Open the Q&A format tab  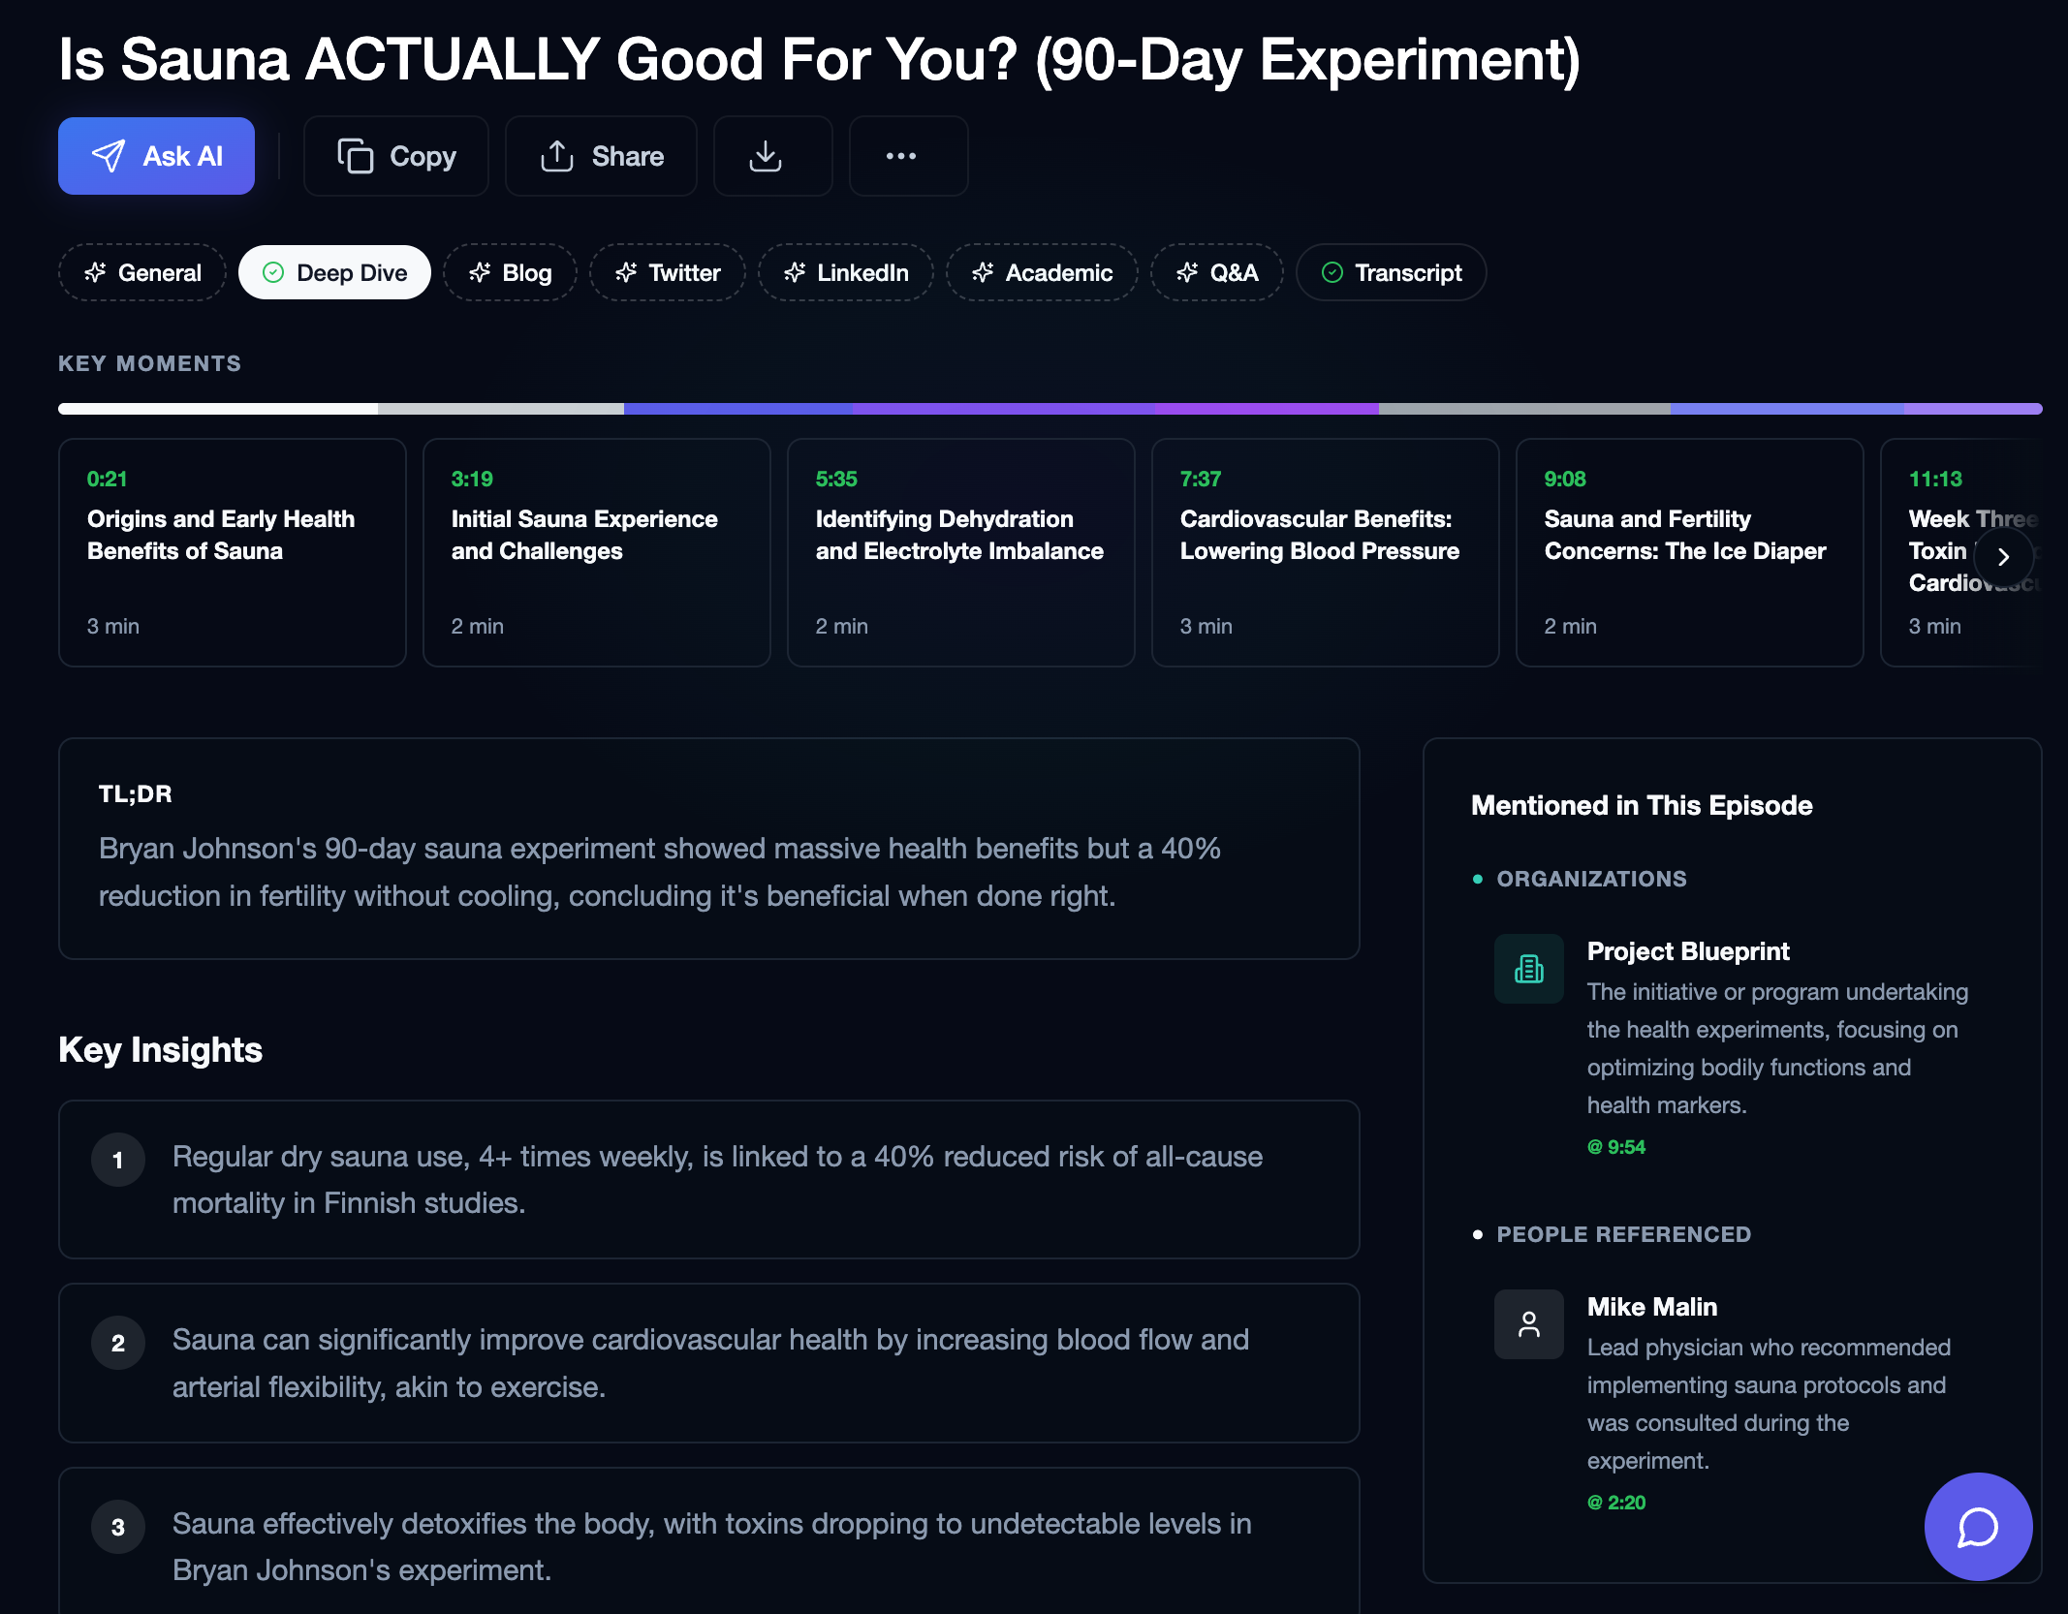(x=1216, y=273)
